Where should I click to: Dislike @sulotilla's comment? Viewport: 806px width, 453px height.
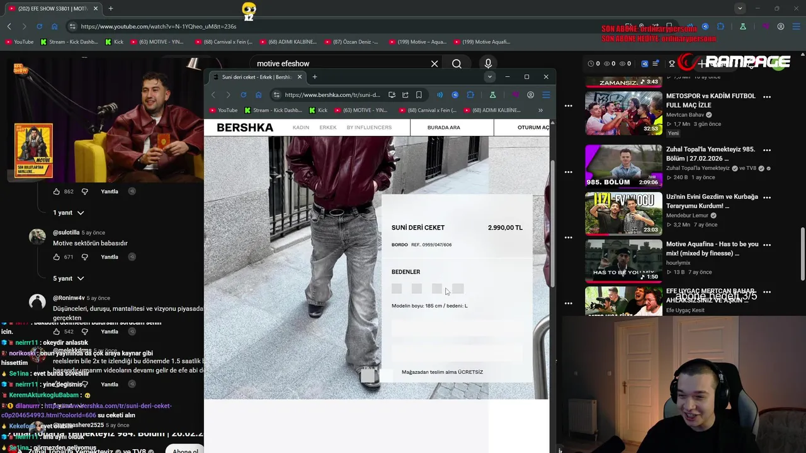pyautogui.click(x=85, y=257)
